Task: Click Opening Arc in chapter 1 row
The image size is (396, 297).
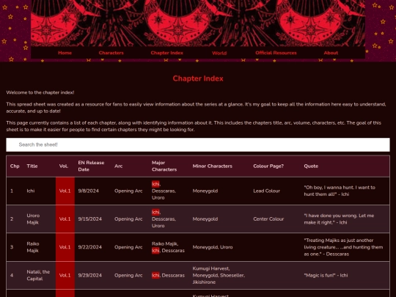Action: [x=128, y=191]
